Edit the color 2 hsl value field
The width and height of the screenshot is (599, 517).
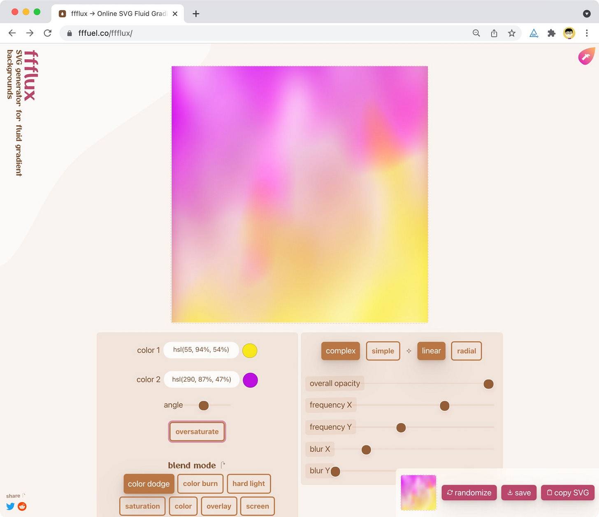(x=202, y=380)
